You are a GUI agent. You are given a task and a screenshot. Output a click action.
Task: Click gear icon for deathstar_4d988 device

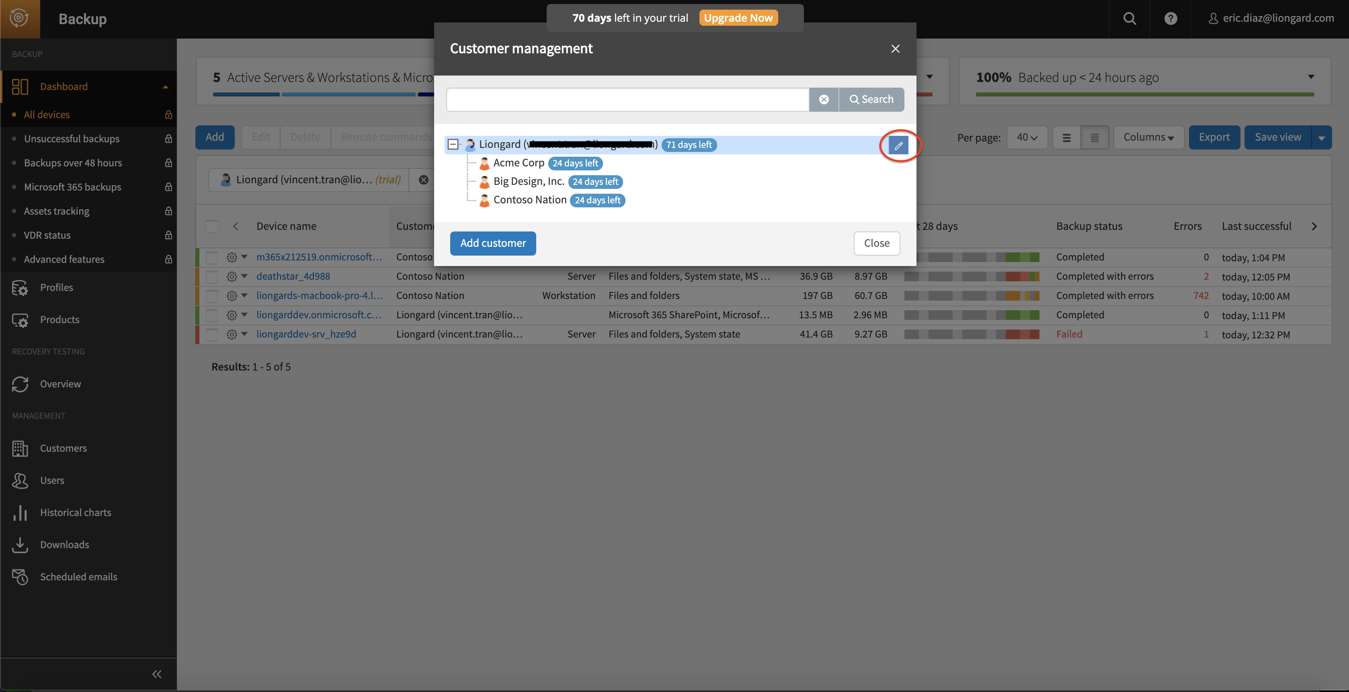click(232, 276)
